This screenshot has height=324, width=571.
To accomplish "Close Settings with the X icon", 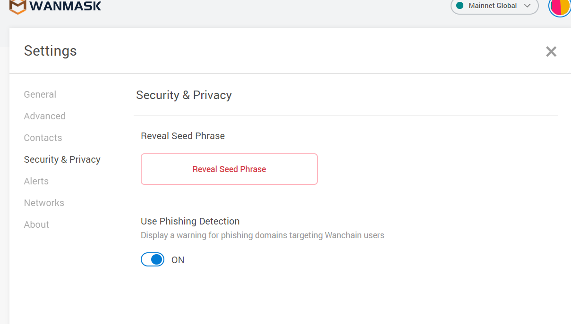I will coord(551,51).
